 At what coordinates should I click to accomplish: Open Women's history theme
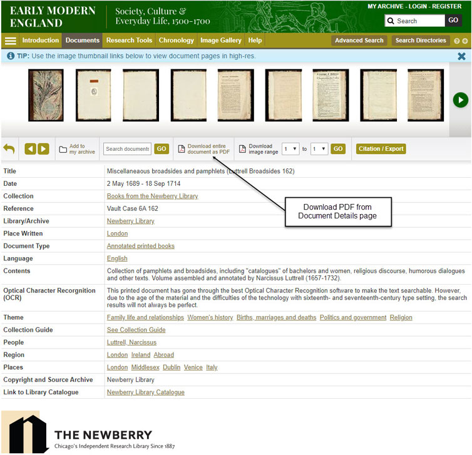pyautogui.click(x=210, y=317)
